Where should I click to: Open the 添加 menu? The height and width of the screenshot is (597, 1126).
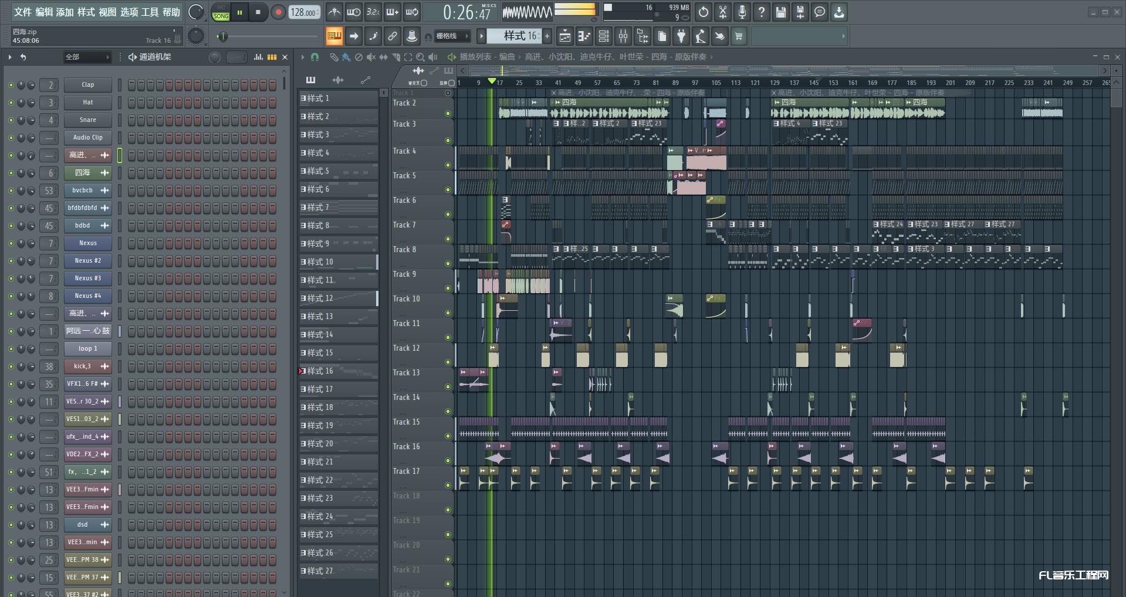[x=65, y=12]
